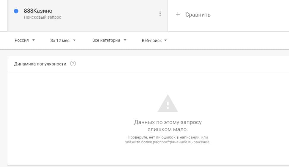Click the Данных по этому запросу слишком мало message
The width and height of the screenshot is (289, 167).
point(168,126)
